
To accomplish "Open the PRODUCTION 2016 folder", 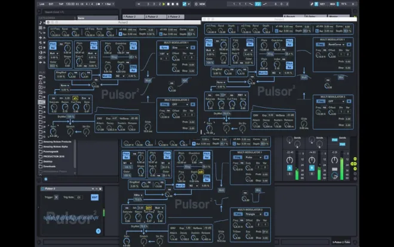I will [54, 157].
